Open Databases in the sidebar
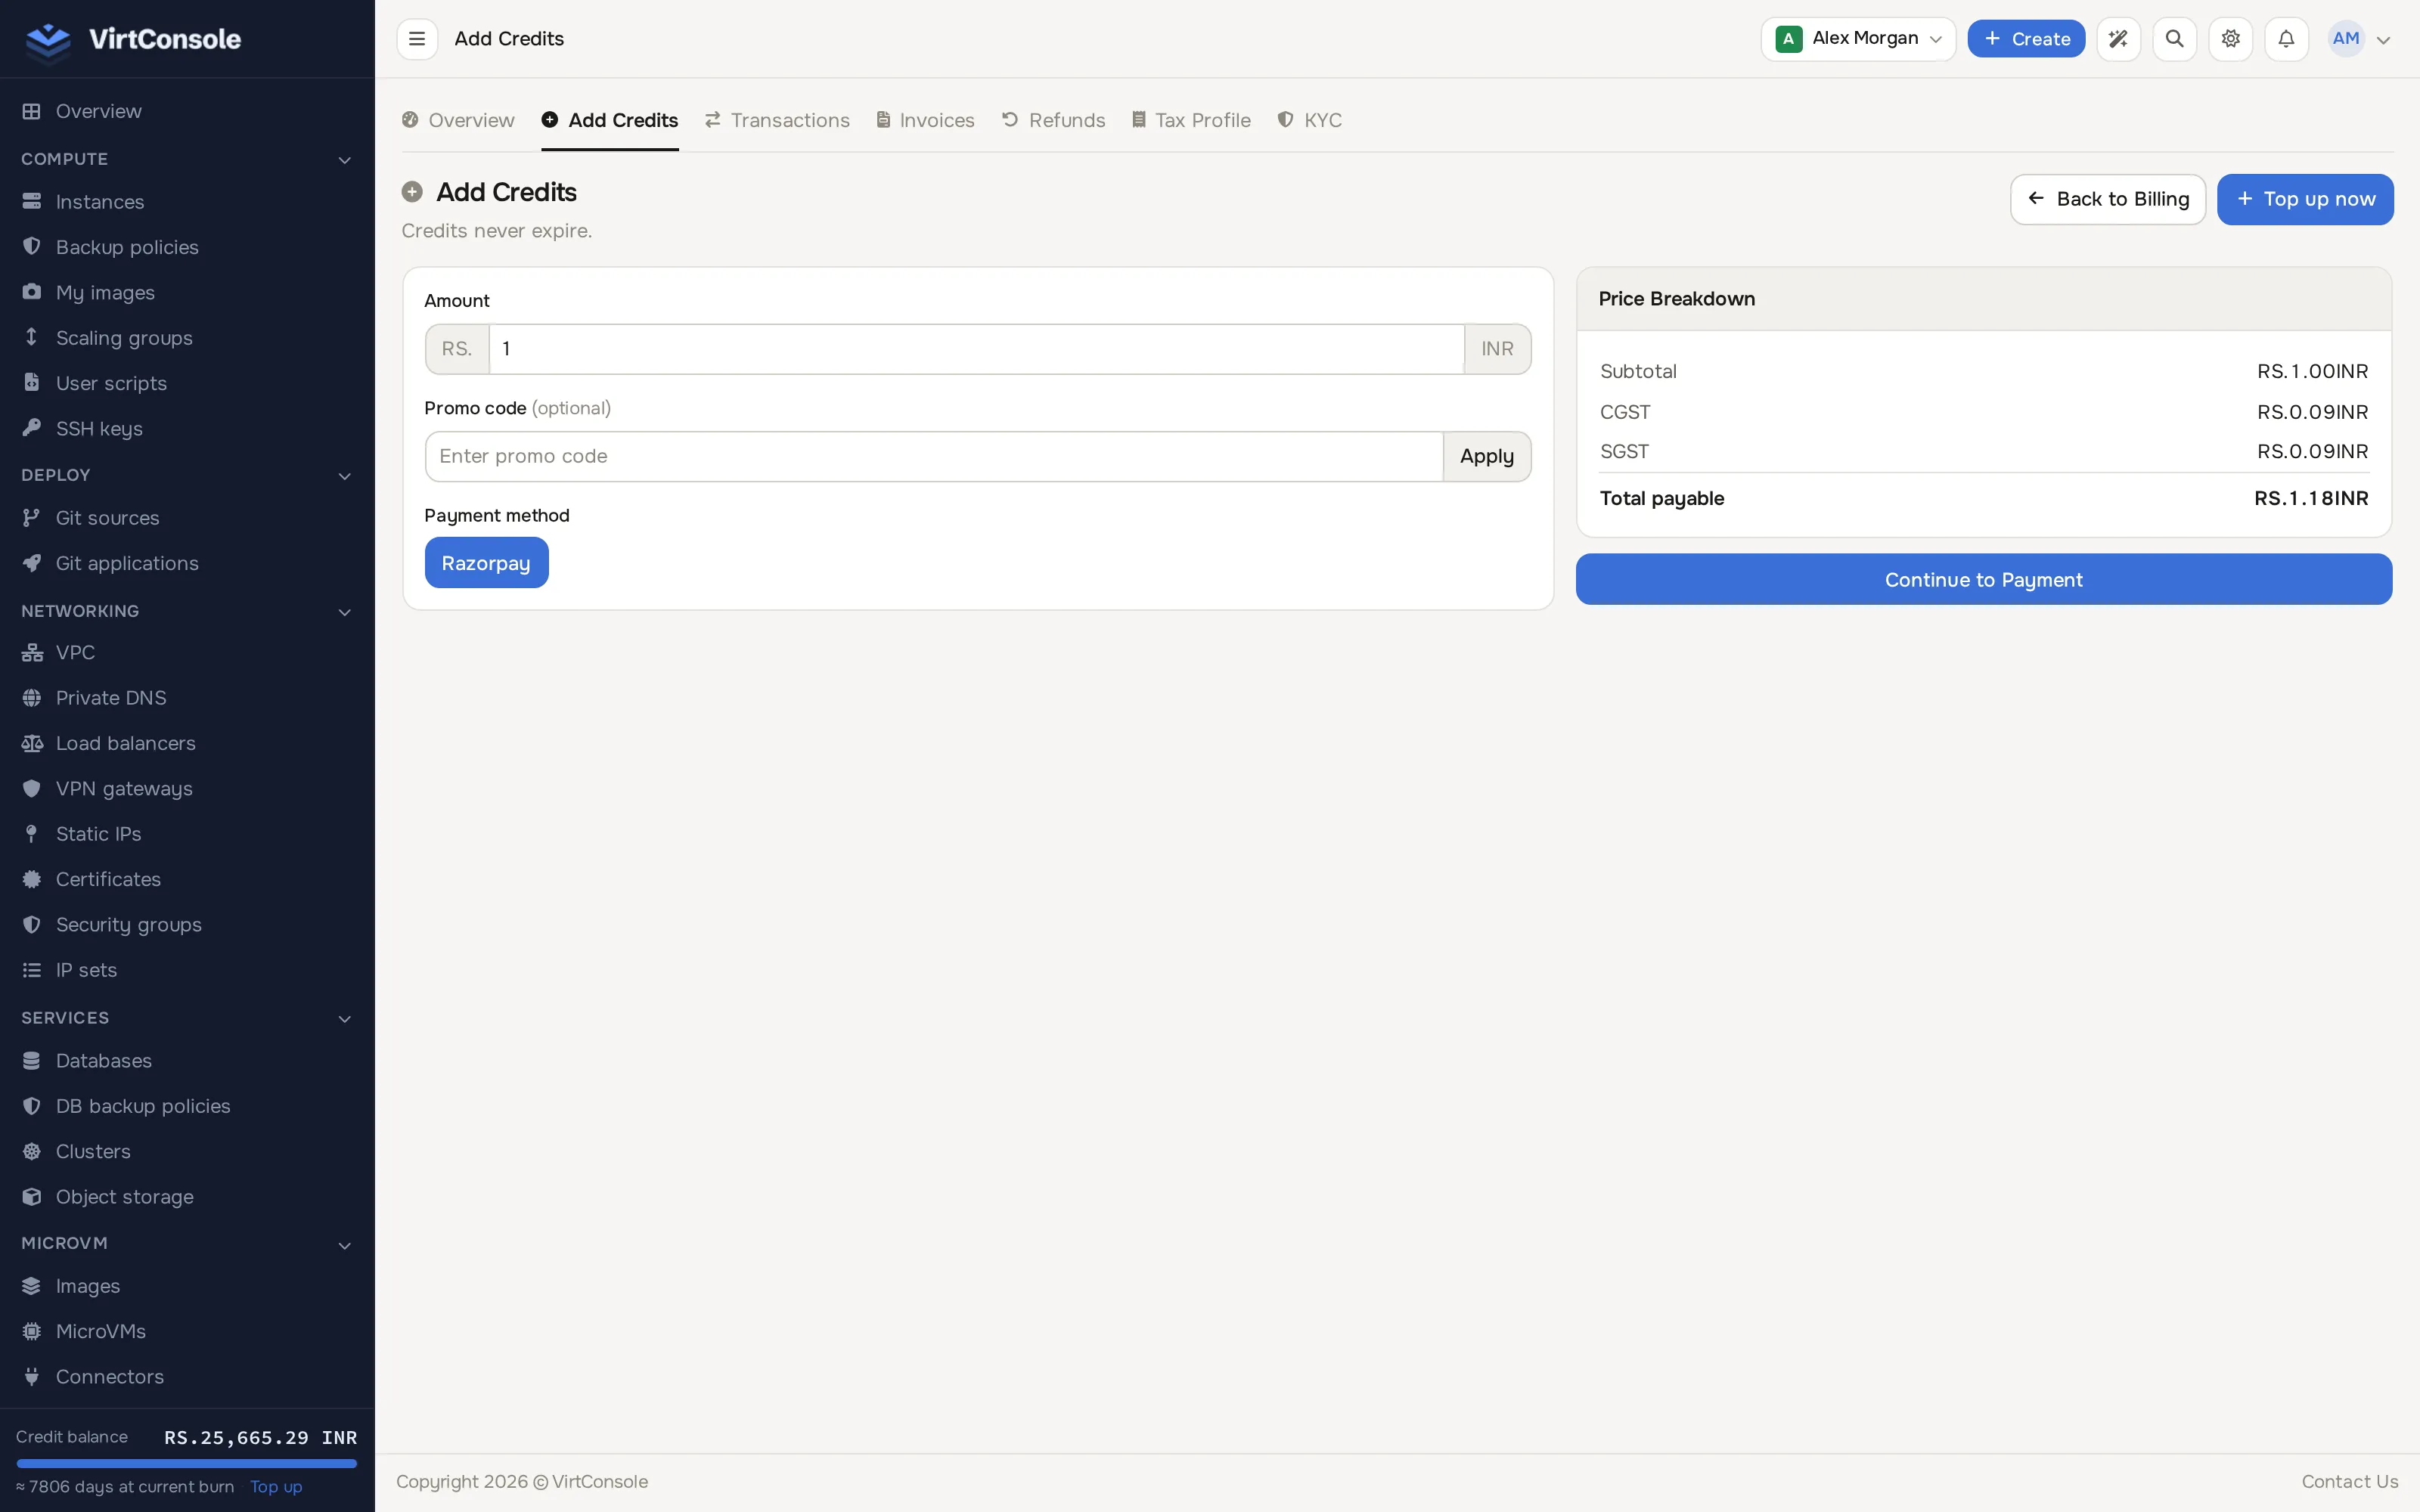This screenshot has height=1512, width=2420. pos(187,1060)
